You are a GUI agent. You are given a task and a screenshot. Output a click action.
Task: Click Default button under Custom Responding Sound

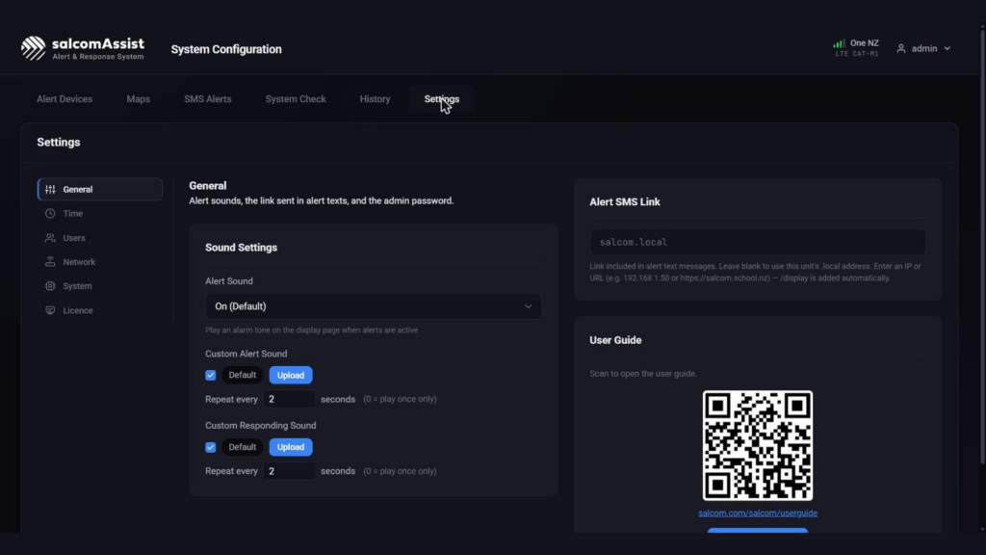tap(242, 447)
